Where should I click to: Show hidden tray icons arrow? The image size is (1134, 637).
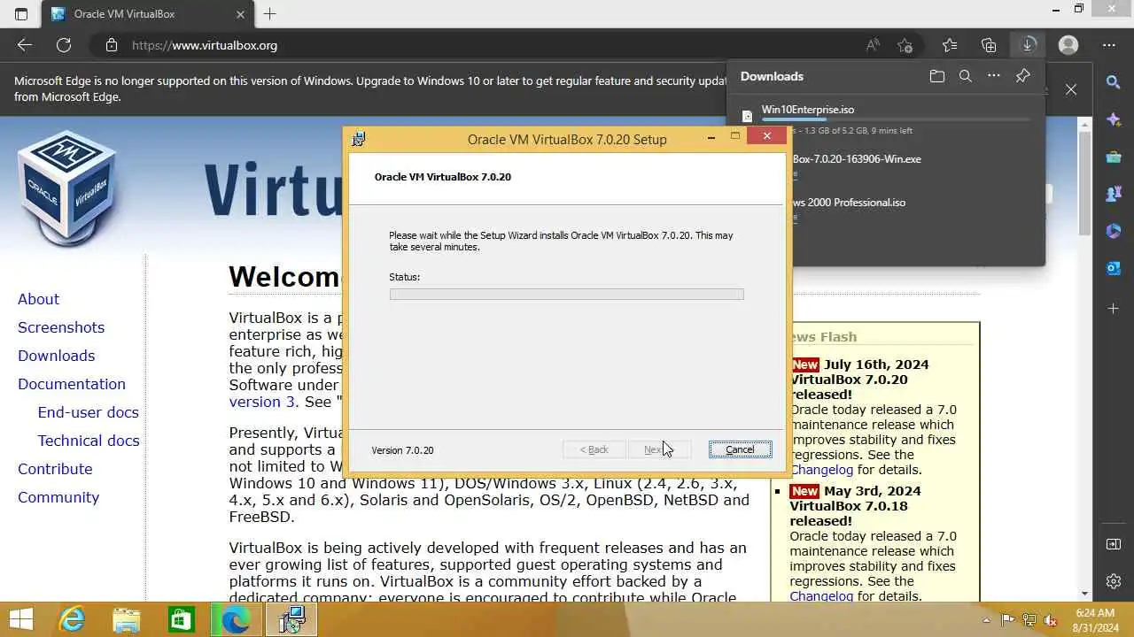[987, 620]
